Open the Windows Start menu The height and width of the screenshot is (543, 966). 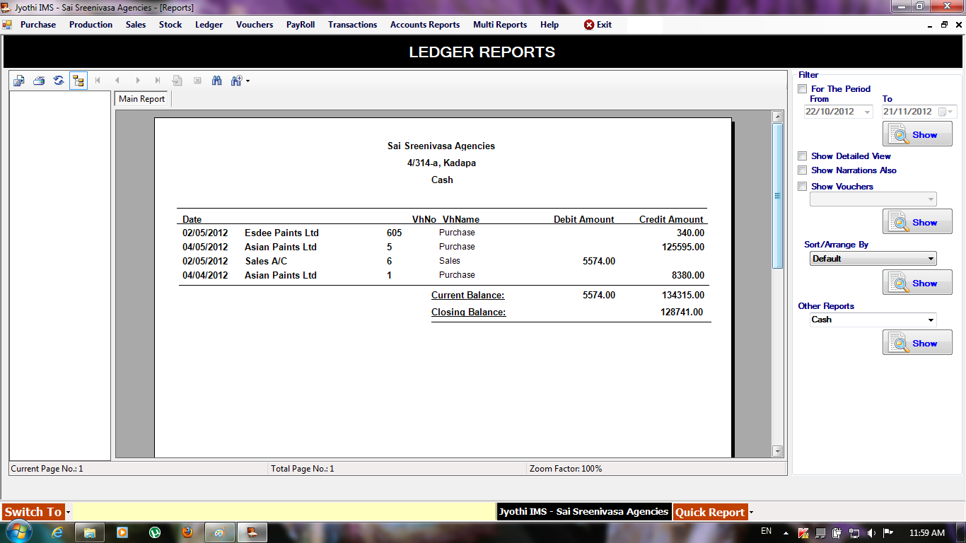click(x=18, y=532)
